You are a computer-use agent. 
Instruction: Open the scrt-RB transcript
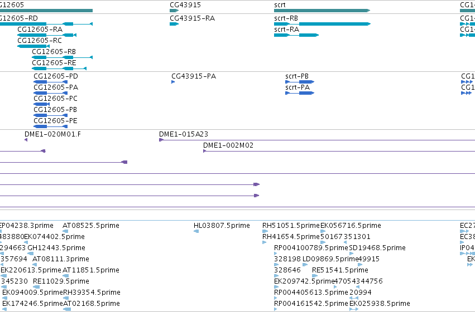[322, 24]
